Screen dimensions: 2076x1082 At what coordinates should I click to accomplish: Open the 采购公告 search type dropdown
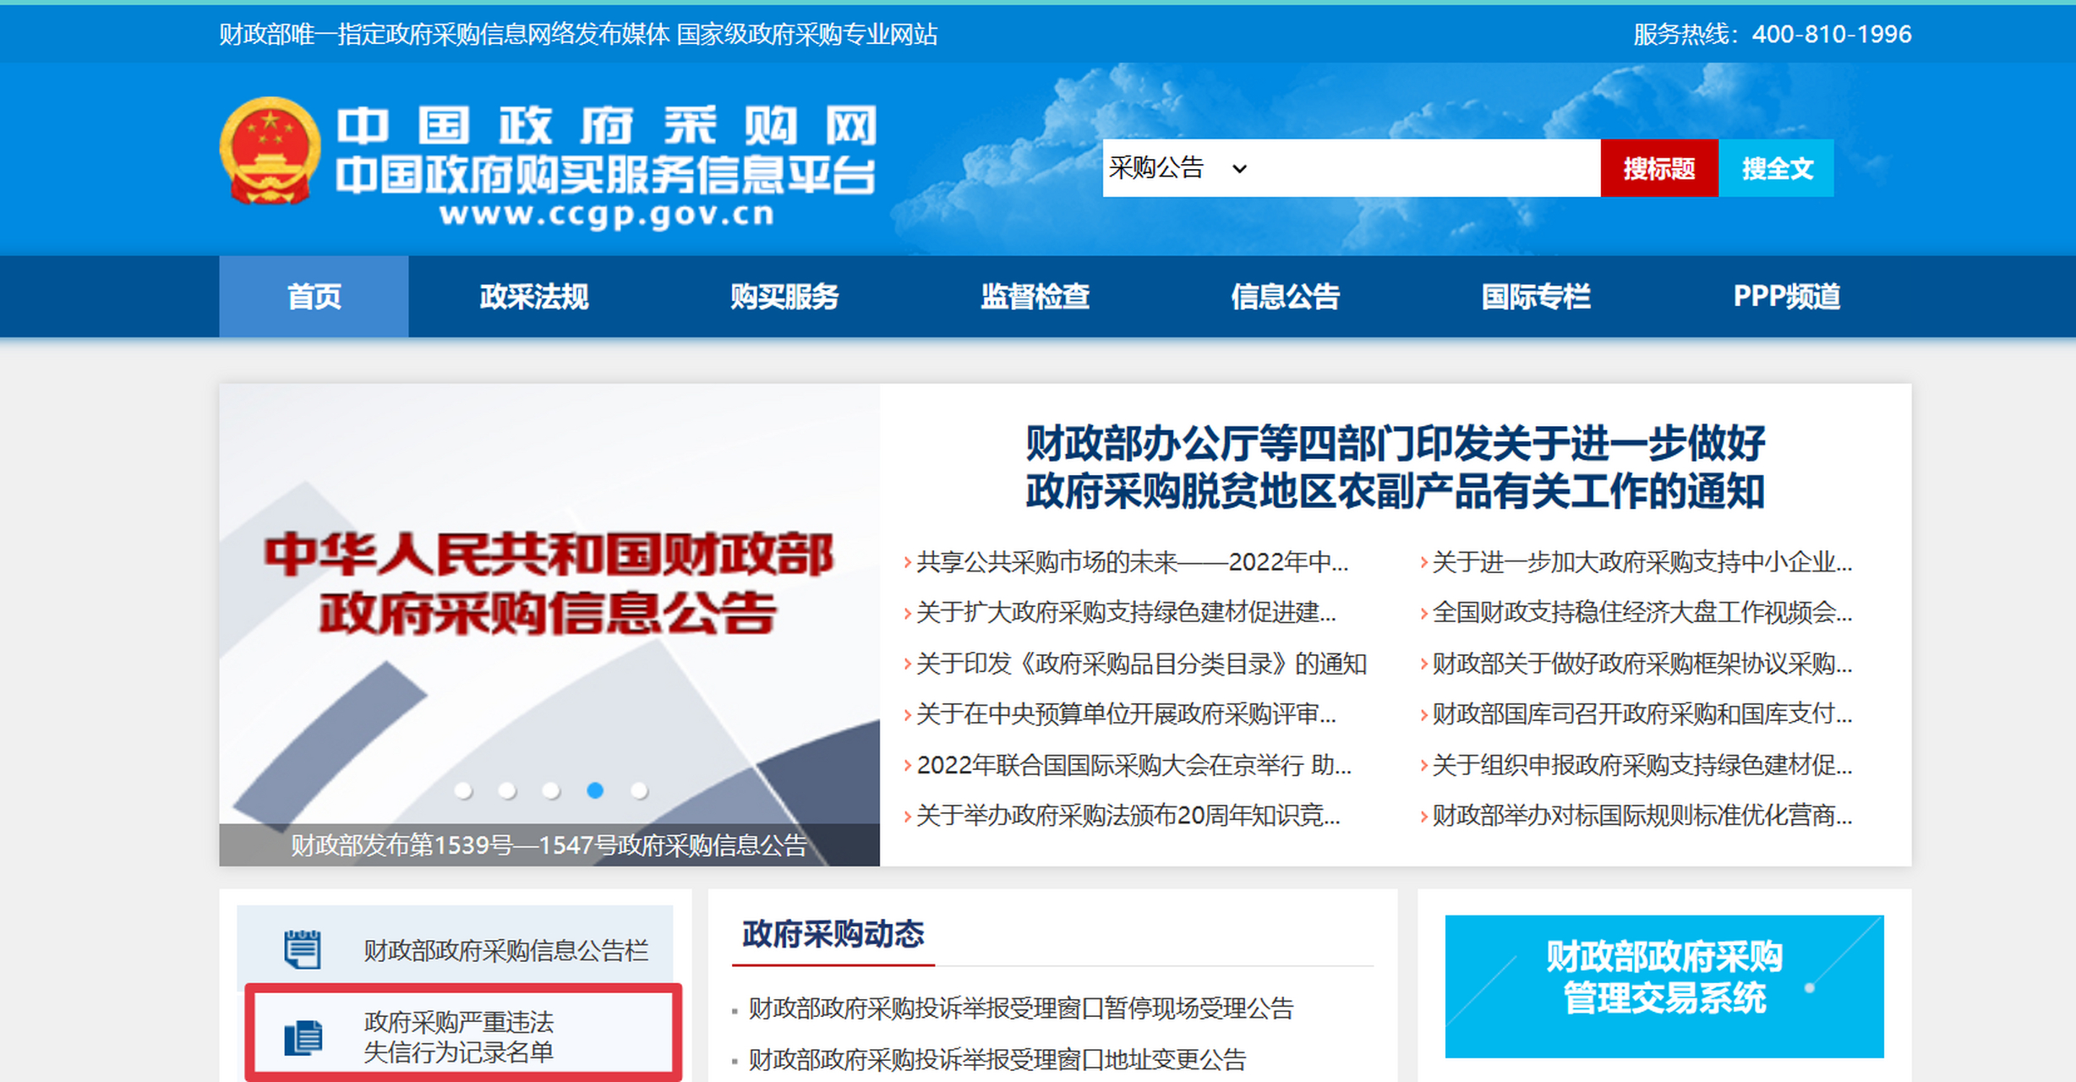click(1178, 168)
